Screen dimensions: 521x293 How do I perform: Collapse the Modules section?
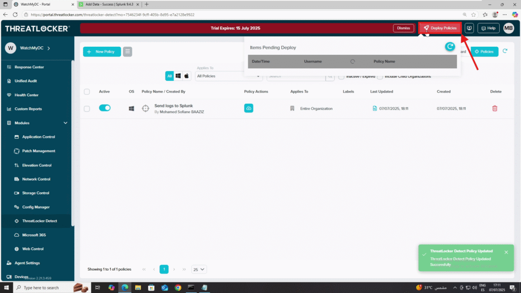tap(66, 123)
